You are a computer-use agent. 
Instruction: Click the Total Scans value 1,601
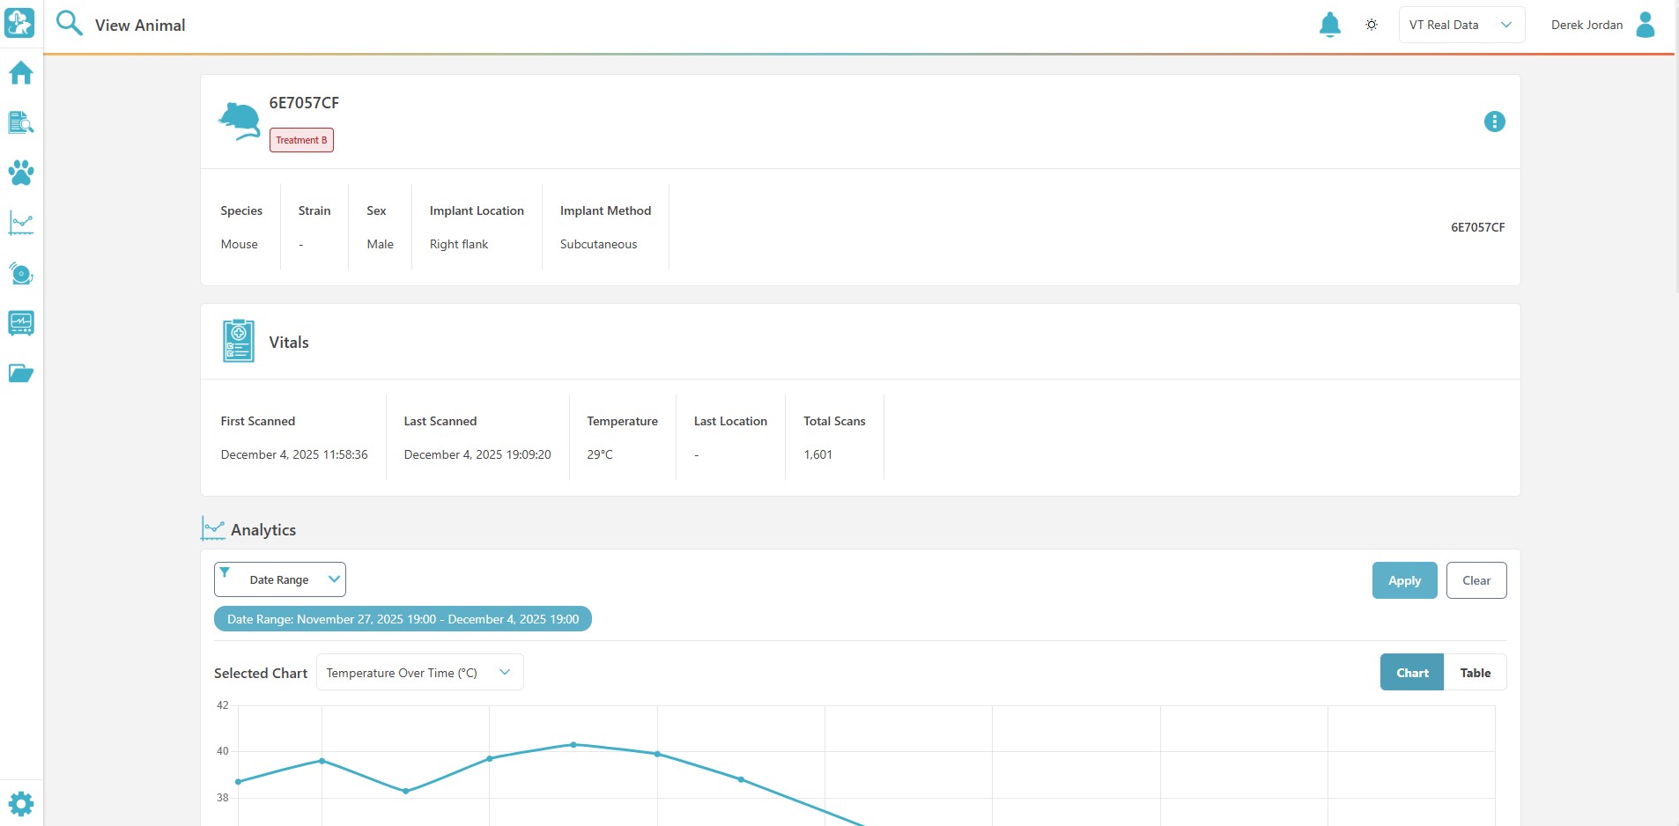point(817,454)
